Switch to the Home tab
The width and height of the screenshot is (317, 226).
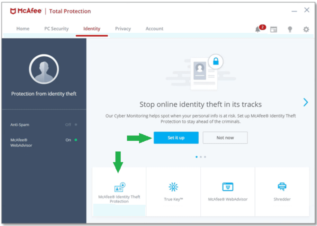(23, 29)
